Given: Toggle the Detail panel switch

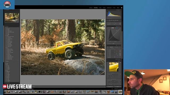Looking at the screenshot, I should 107,61.
